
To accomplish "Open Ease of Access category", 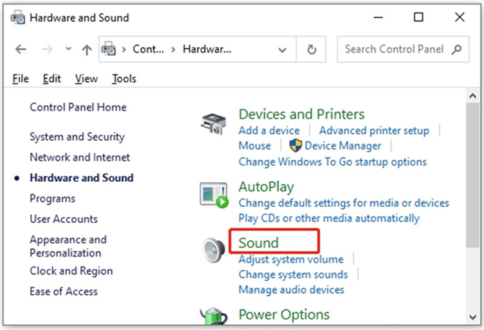I will pyautogui.click(x=64, y=291).
